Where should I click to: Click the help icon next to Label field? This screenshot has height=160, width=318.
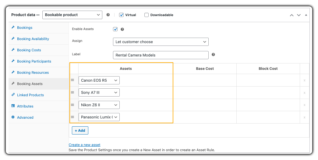(x=213, y=55)
